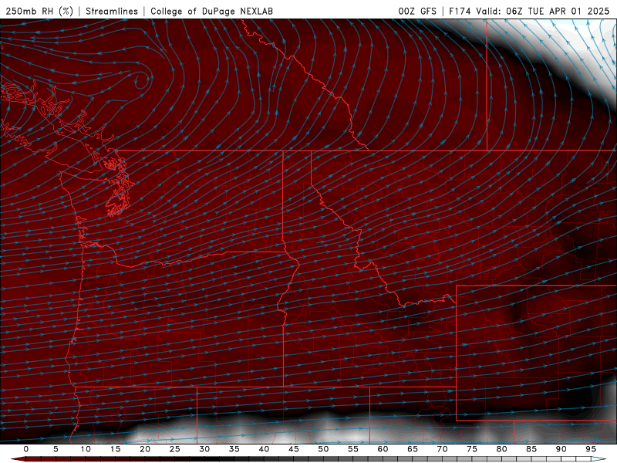Select the "85" color scale label

pos(531,449)
